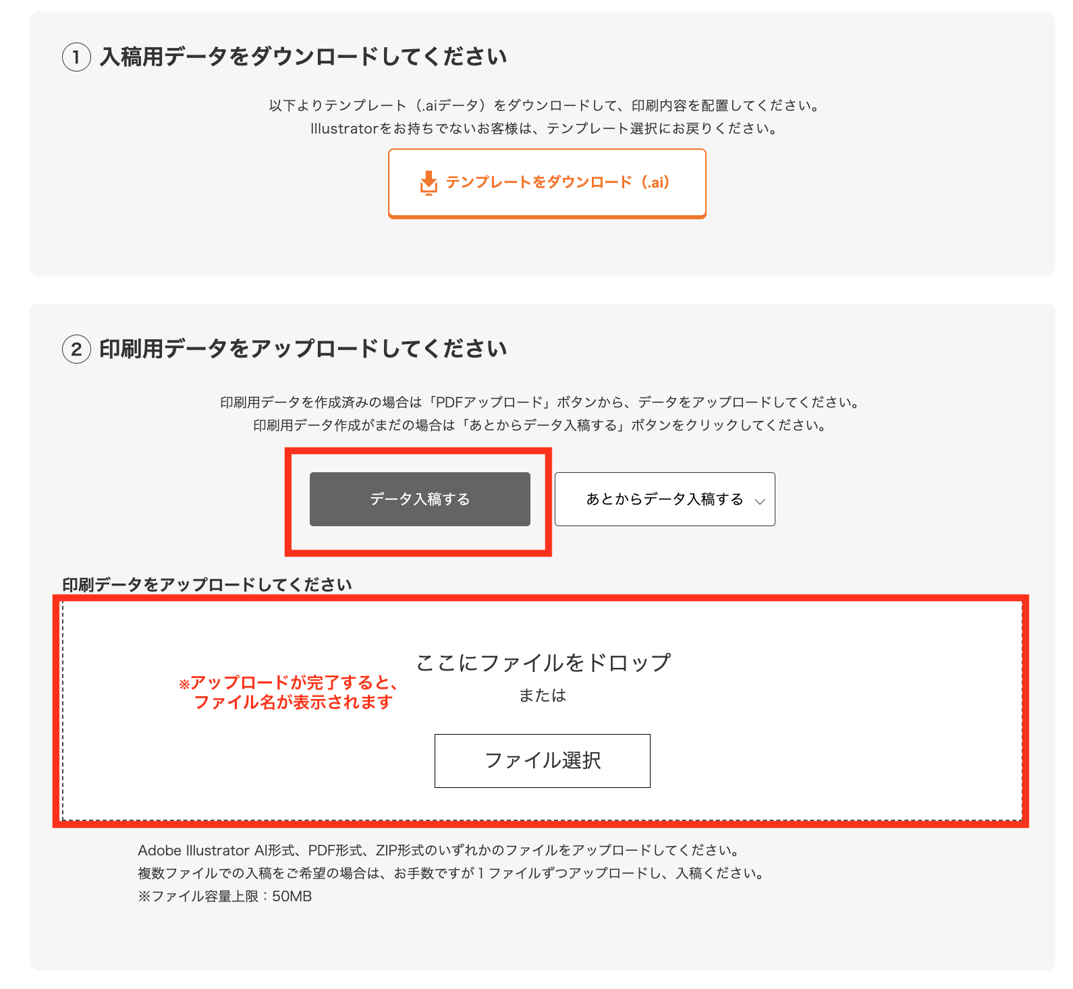Viewport: 1073px width, 989px height.
Task: Click the orange download arrow icon
Action: click(x=428, y=183)
